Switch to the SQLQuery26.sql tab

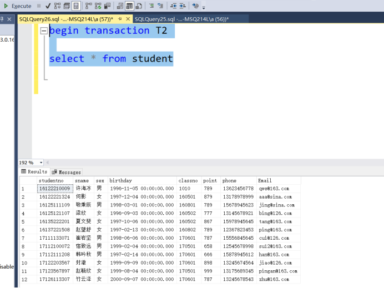point(66,19)
